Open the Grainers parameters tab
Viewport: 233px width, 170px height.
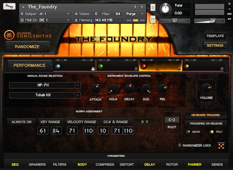tap(37, 164)
